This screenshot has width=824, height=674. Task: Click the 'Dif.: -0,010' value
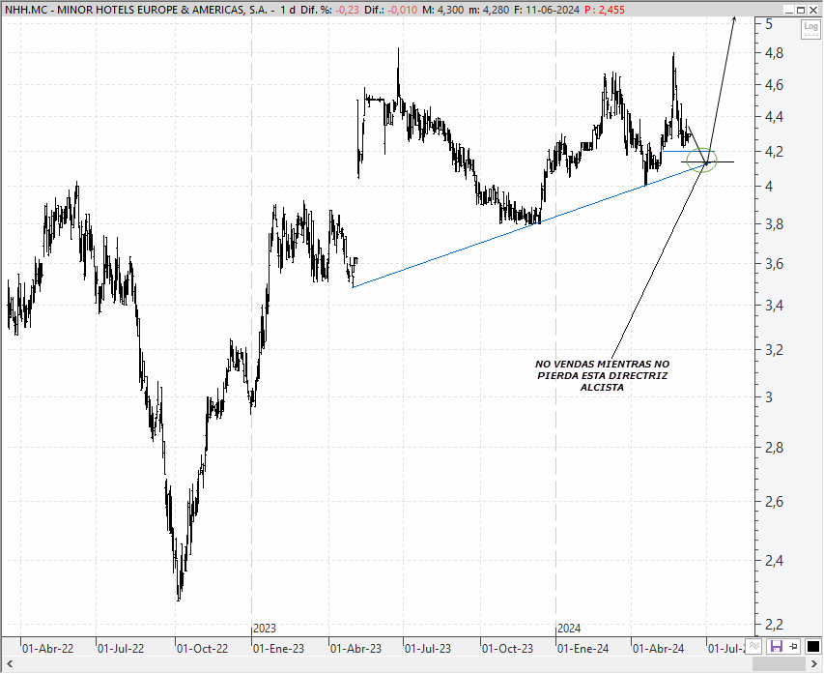click(390, 10)
